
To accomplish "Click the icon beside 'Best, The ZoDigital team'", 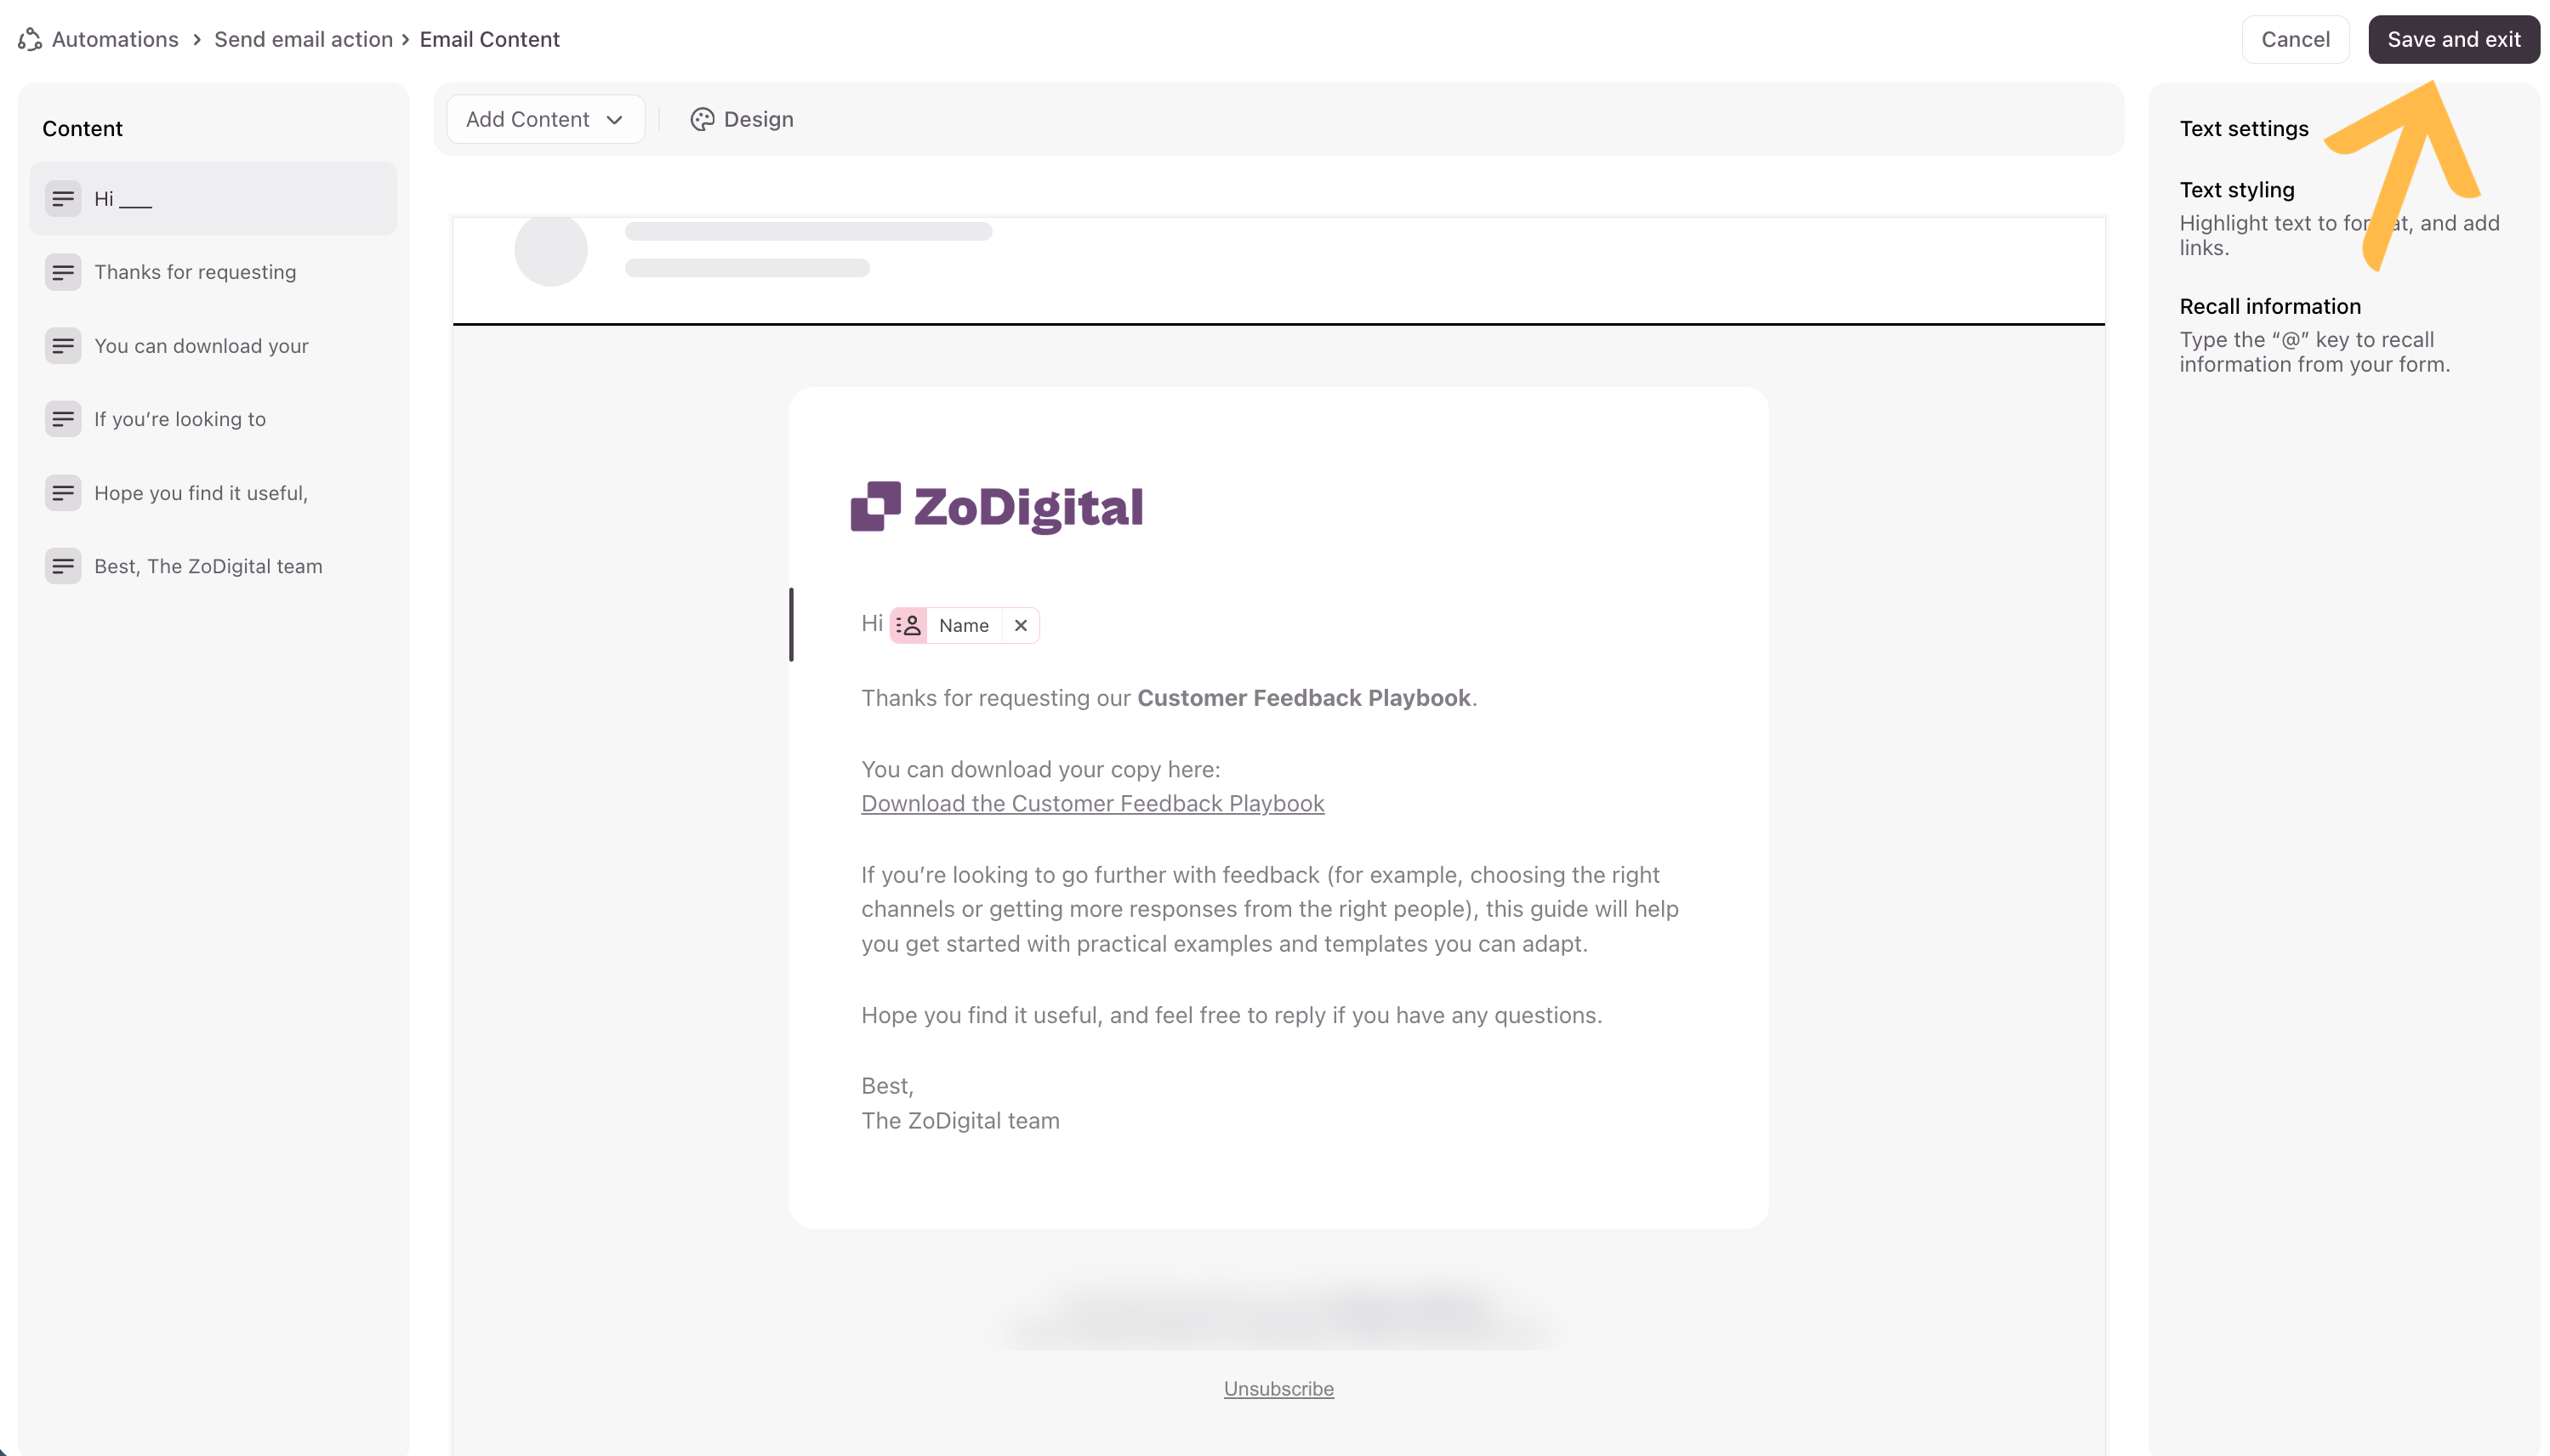I will (x=63, y=566).
